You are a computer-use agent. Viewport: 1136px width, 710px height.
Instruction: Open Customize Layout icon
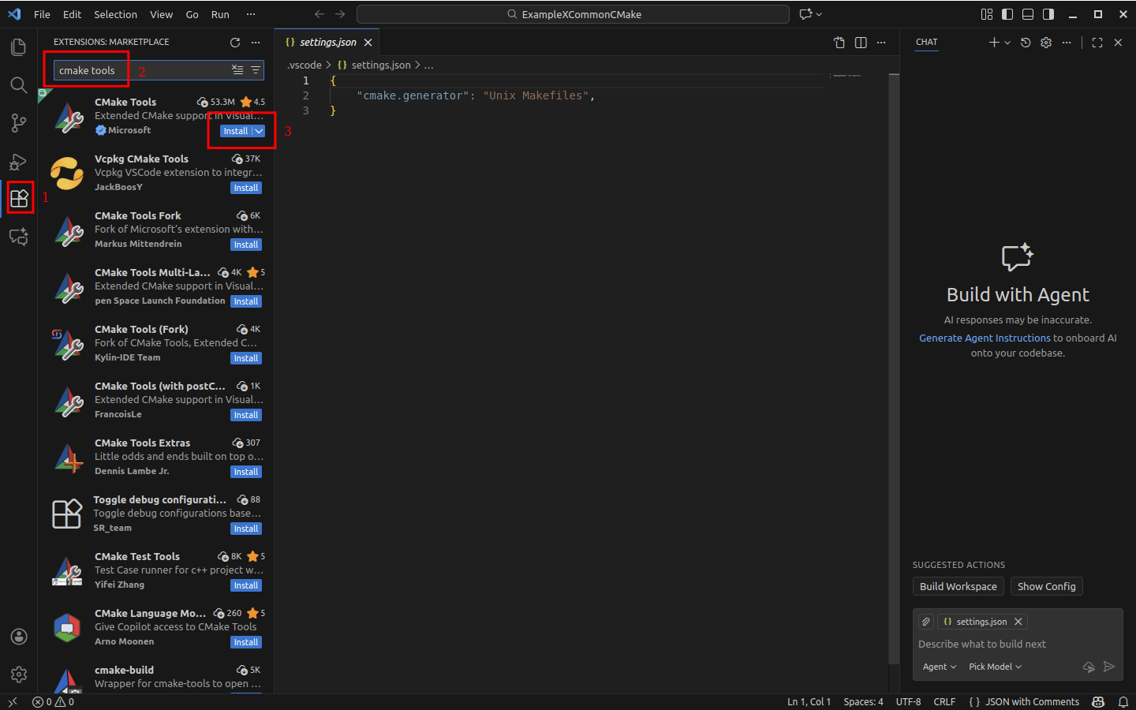coord(987,14)
